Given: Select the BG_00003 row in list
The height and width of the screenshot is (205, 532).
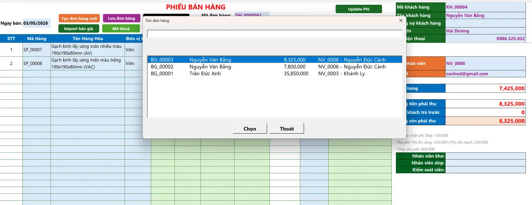Looking at the screenshot, I should [x=274, y=59].
